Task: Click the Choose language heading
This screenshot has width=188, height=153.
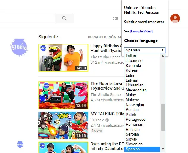Action: [x=141, y=41]
